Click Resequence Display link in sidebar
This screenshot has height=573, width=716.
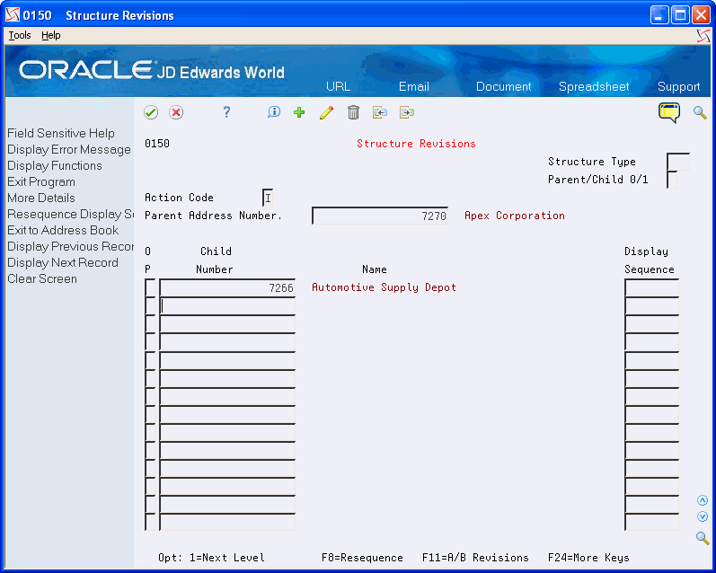(x=70, y=214)
